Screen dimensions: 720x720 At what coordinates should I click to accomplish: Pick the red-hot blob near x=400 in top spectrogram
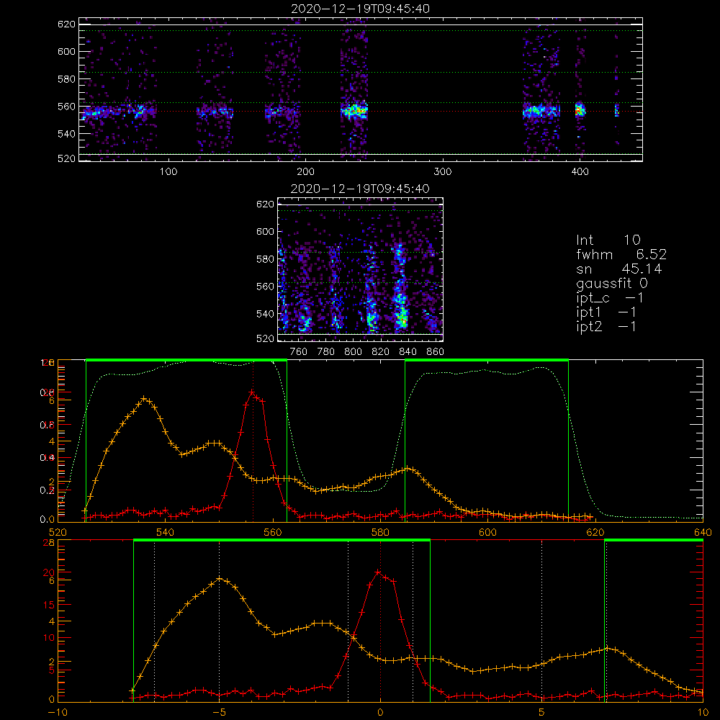pos(580,110)
